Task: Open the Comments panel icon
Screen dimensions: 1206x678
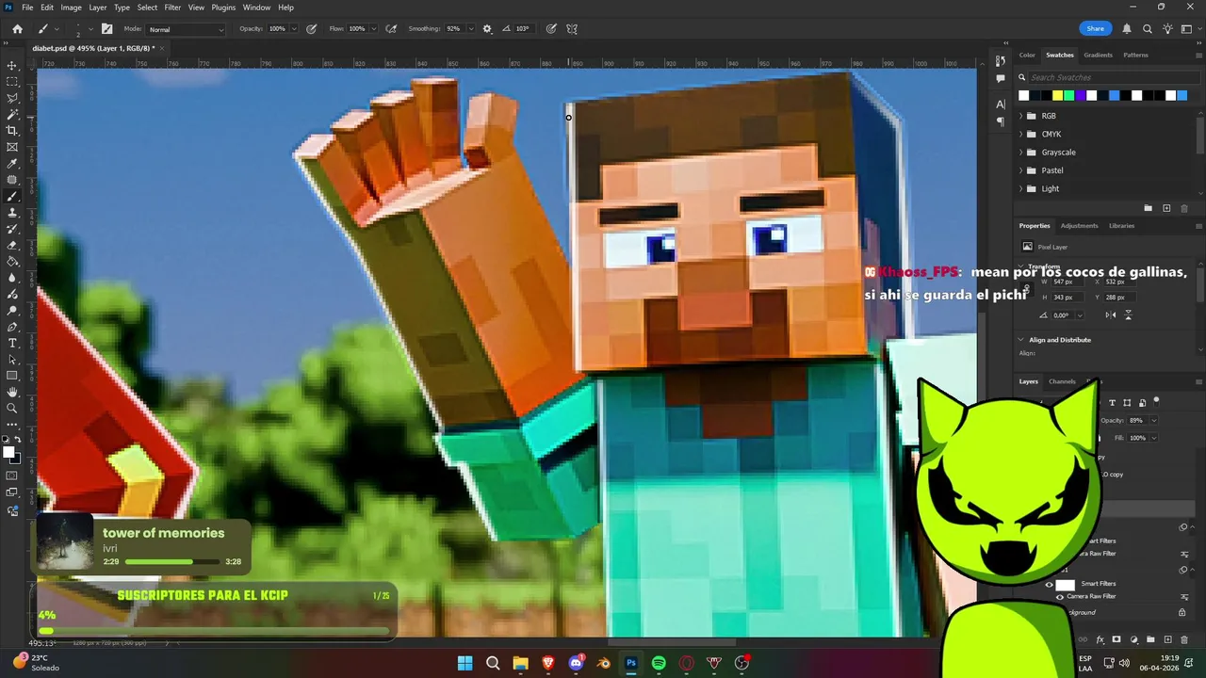Action: [1001, 78]
